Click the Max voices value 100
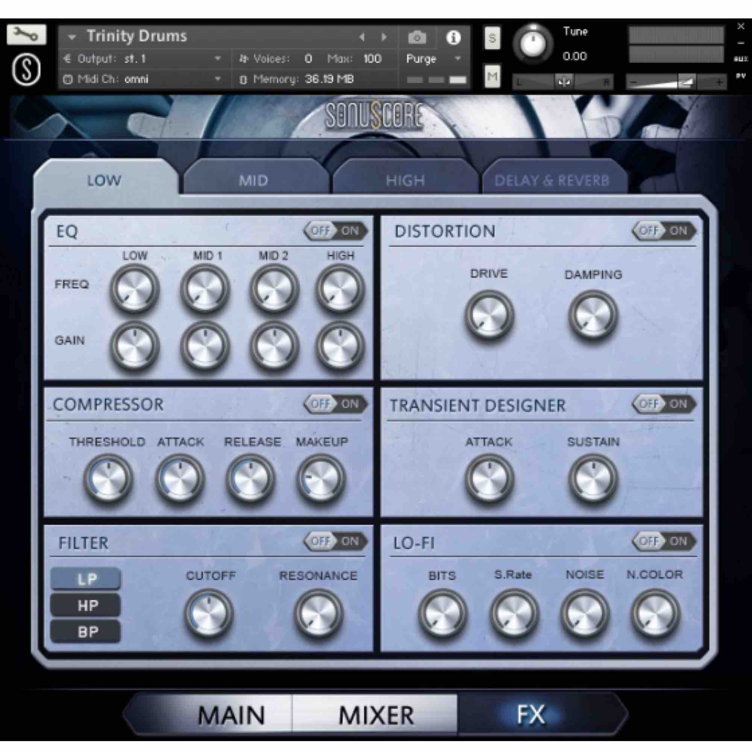 coord(372,59)
